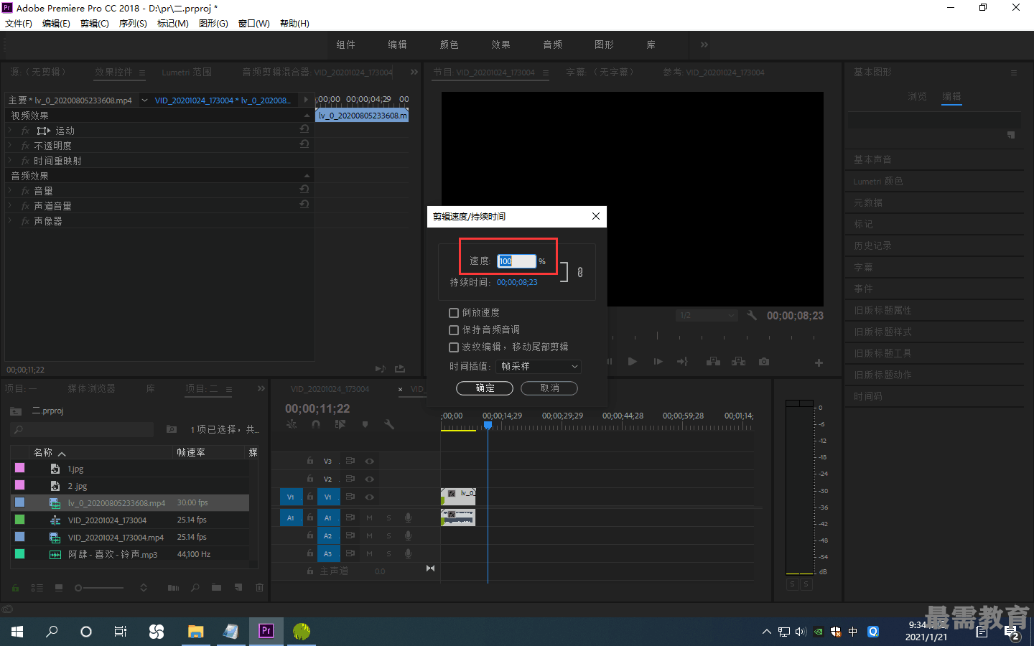Click the Lift button in program monitor
Viewport: 1034px width, 646px height.
(x=713, y=362)
